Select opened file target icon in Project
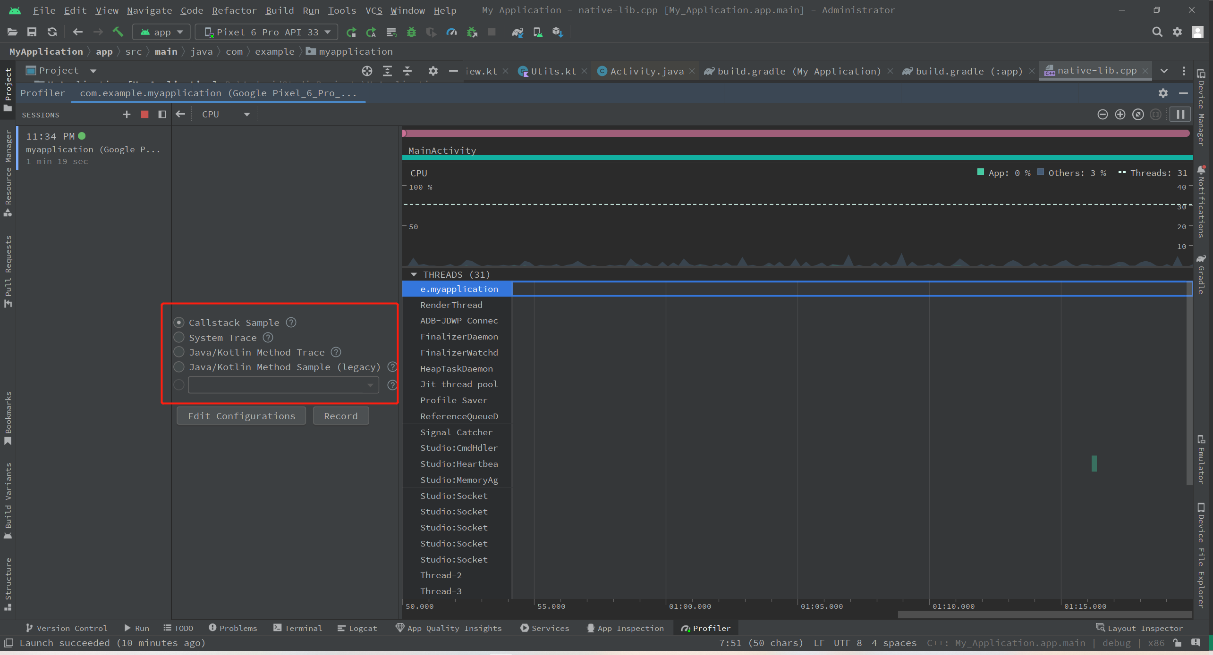 [367, 71]
